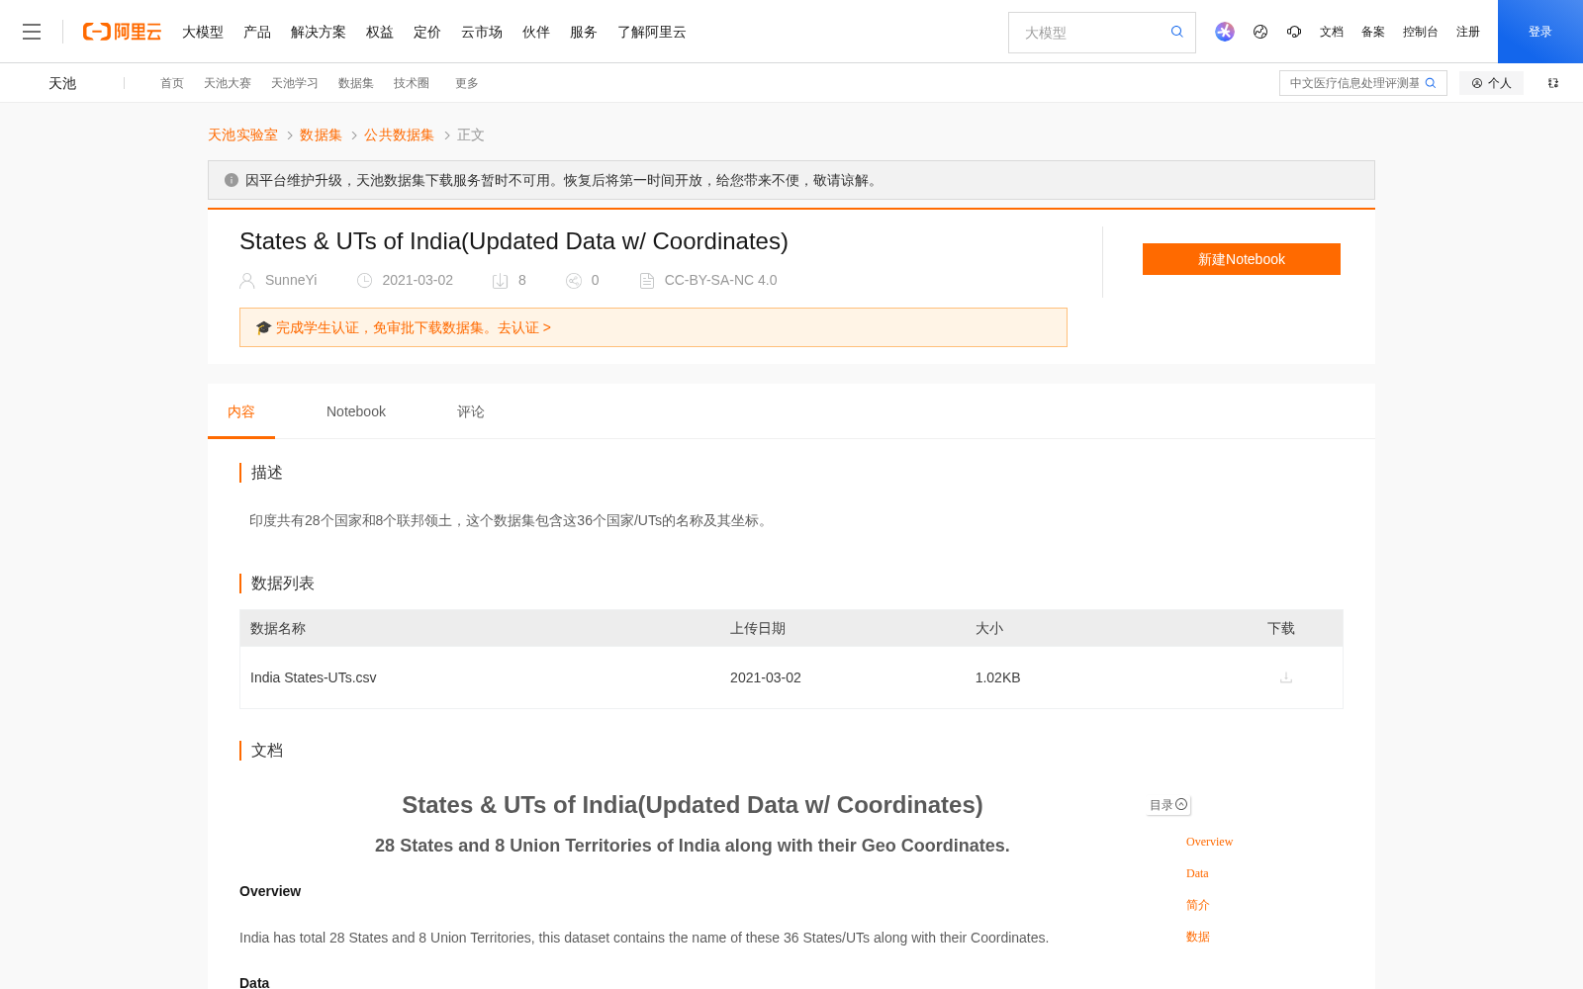The image size is (1583, 989).
Task: Click the share count icon
Action: tap(574, 281)
